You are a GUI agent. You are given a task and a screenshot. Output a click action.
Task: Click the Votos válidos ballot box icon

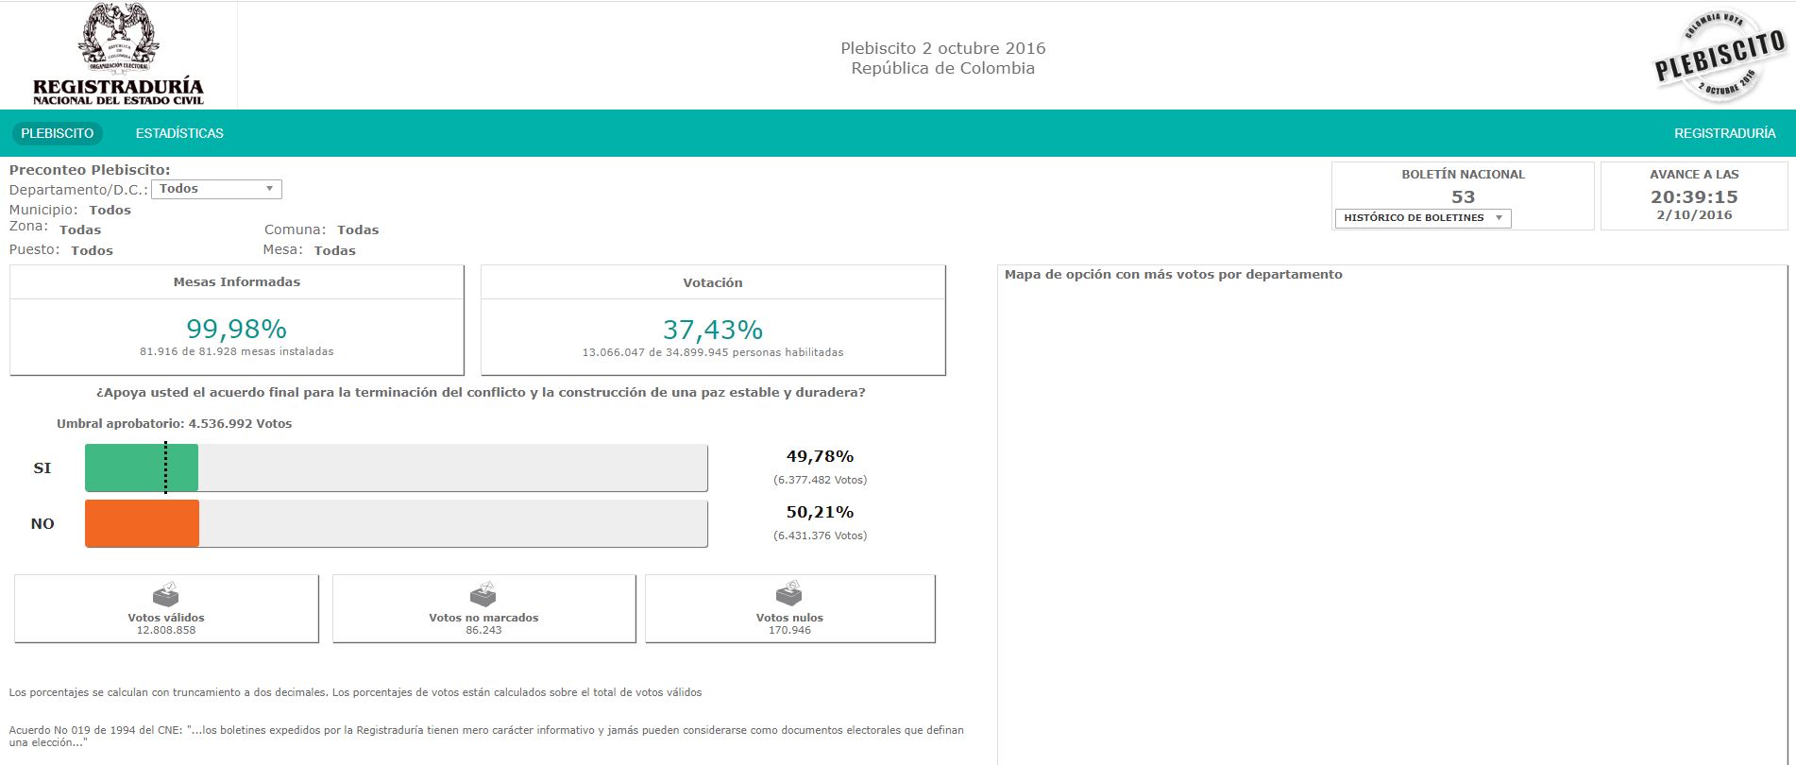click(165, 594)
